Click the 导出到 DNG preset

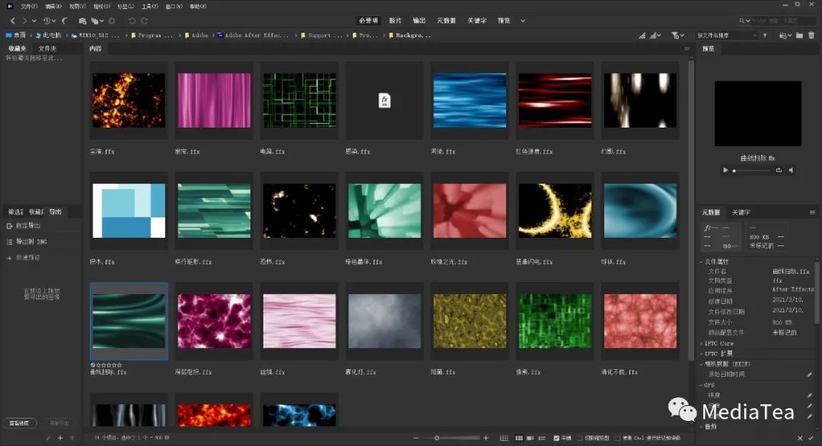pos(31,242)
